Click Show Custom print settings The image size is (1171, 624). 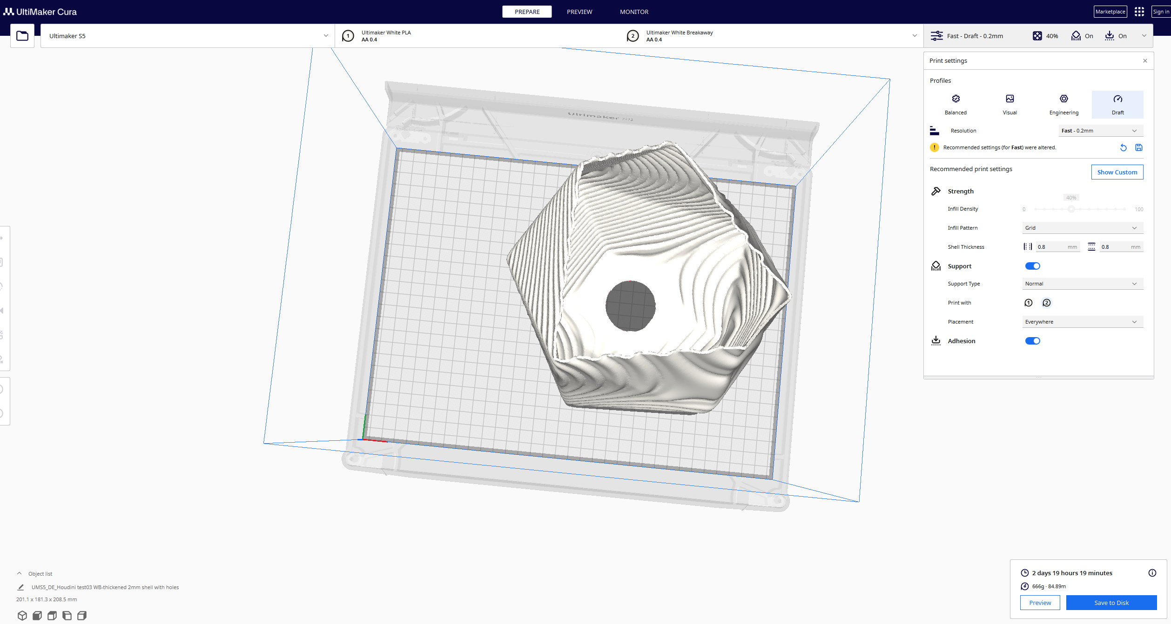pos(1117,172)
